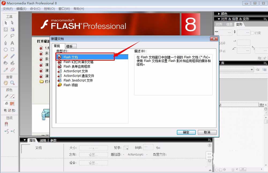Image resolution: width=268 pixels, height=173 pixels.
Task: Click the Black and White colors icon
Action: (5, 110)
